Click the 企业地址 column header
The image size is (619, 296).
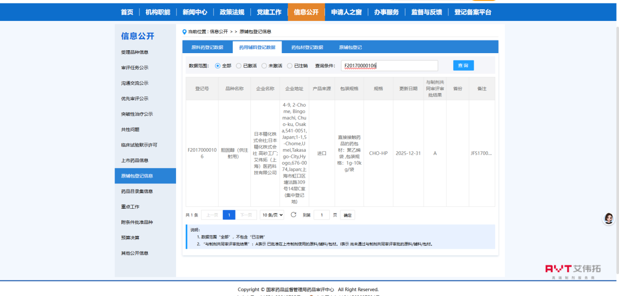(294, 89)
